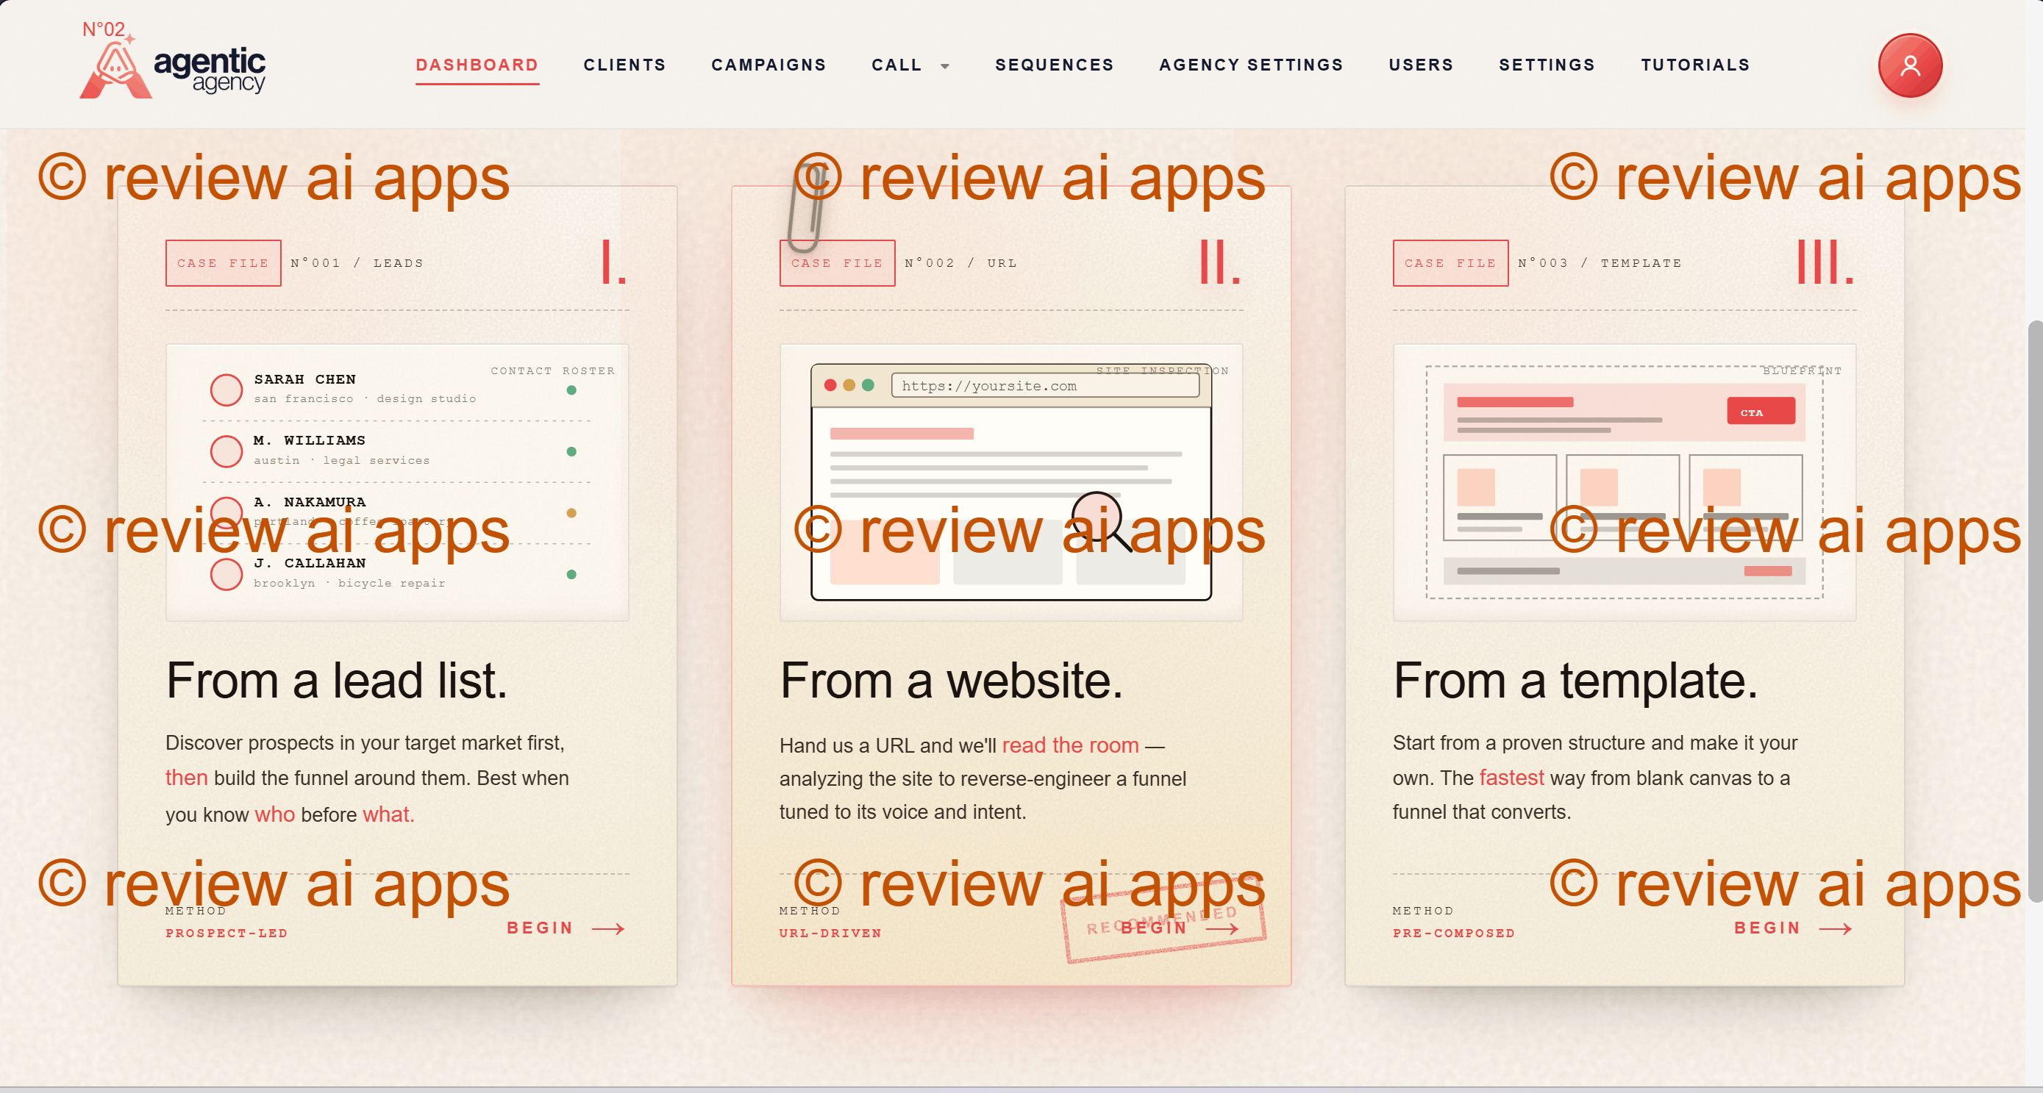Click the PRE-COMPOSED method label
This screenshot has width=2043, height=1093.
pyautogui.click(x=1454, y=933)
